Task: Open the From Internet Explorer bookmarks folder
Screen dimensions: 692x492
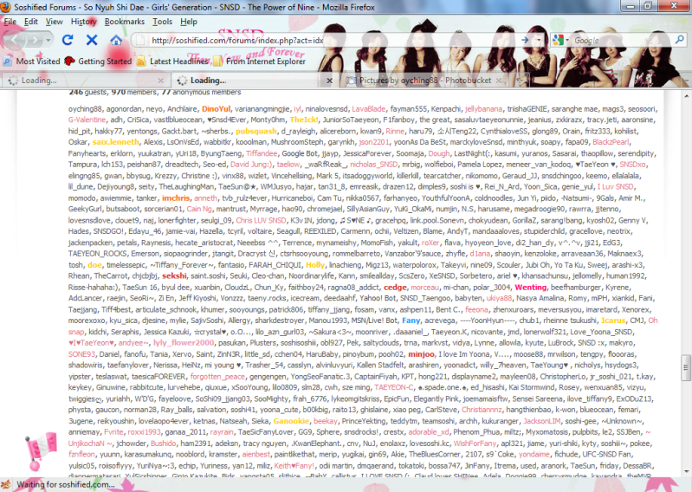Action: [260, 61]
